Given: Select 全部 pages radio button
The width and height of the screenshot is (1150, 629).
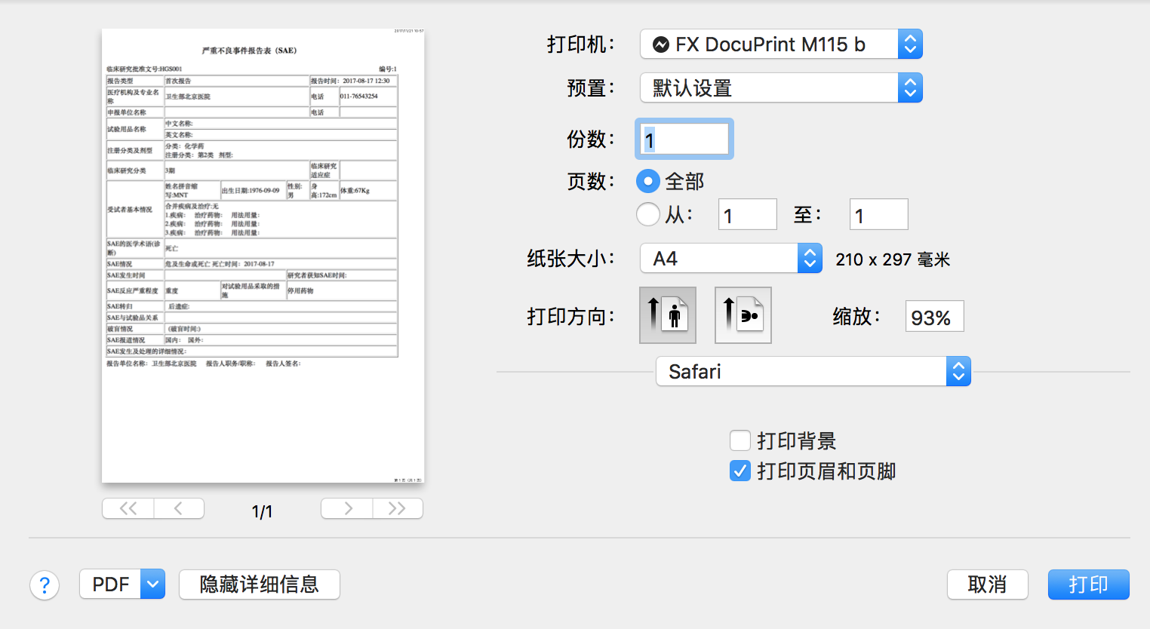Looking at the screenshot, I should [647, 181].
